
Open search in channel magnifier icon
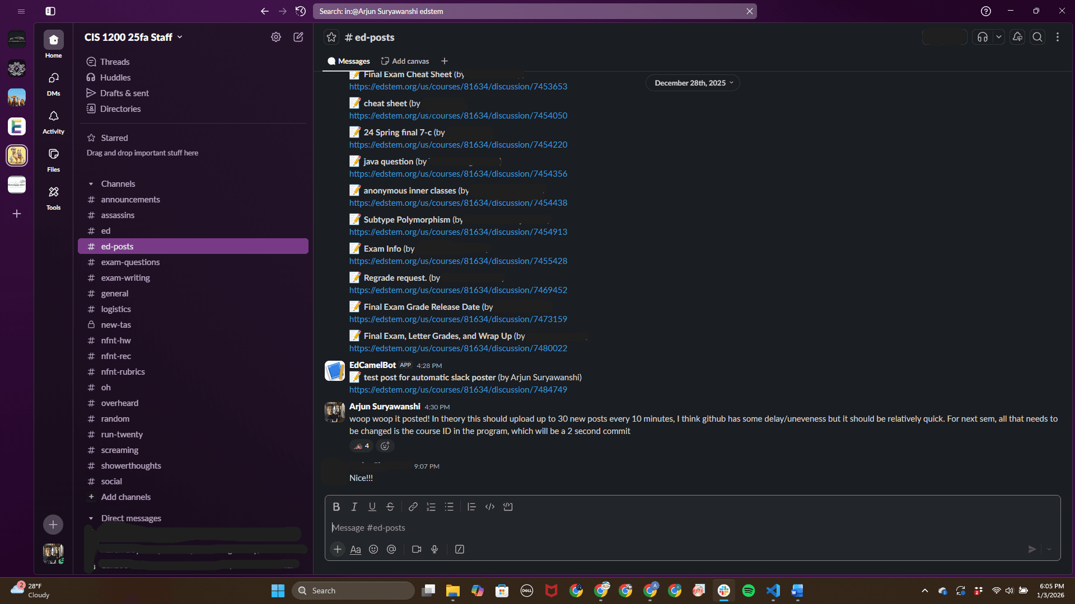point(1037,37)
